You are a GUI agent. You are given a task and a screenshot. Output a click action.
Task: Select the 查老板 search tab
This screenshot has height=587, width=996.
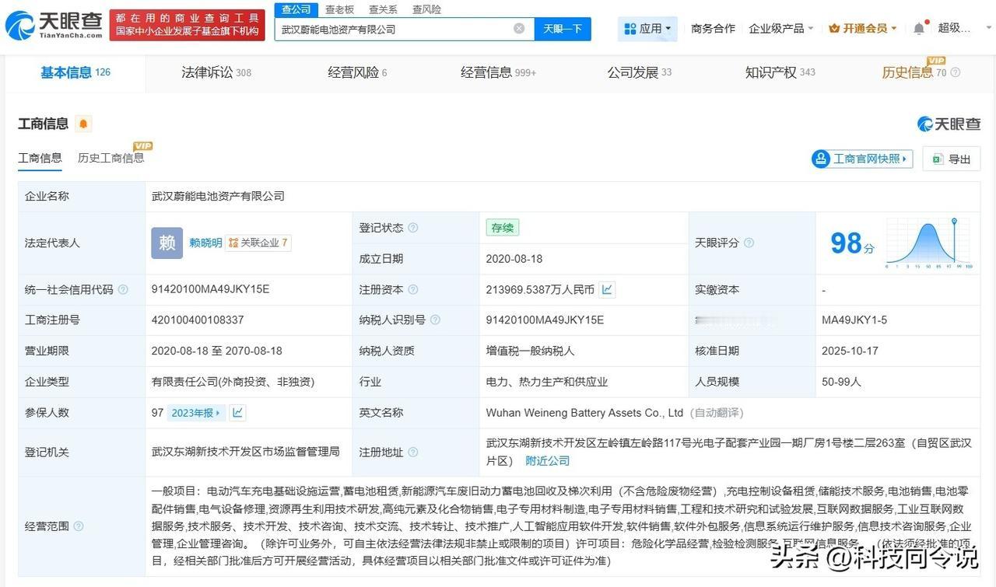point(339,9)
